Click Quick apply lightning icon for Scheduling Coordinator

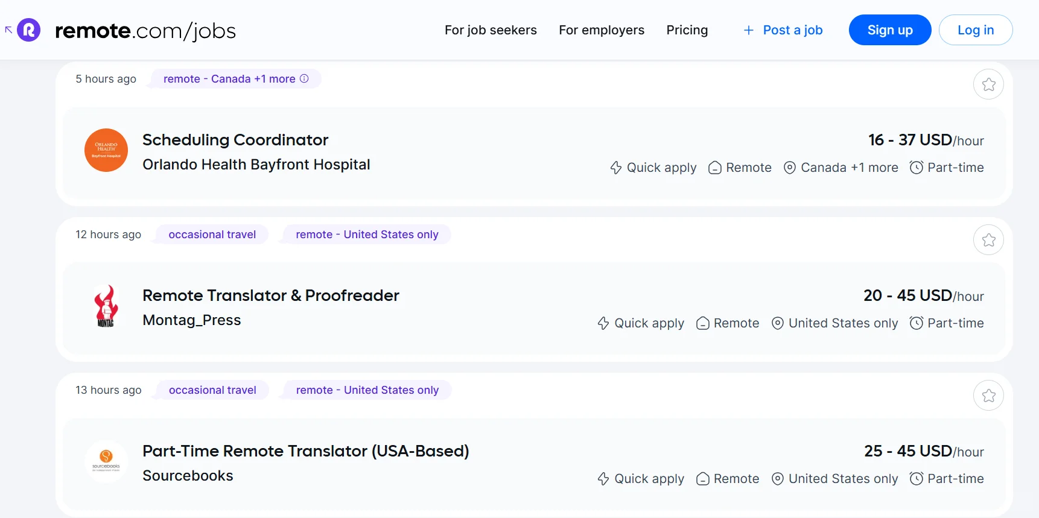616,168
